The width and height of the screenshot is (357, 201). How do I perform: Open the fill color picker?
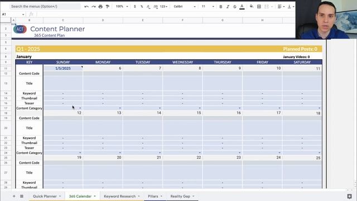click(252, 7)
